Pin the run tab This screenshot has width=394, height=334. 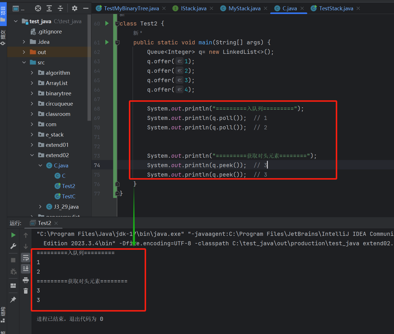(13, 299)
